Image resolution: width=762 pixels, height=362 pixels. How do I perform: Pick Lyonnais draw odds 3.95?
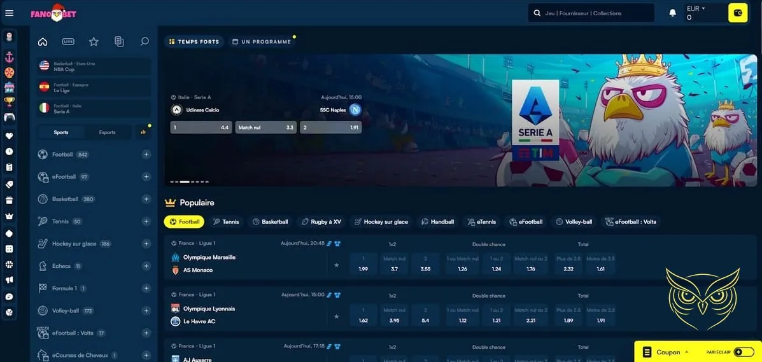(x=394, y=316)
